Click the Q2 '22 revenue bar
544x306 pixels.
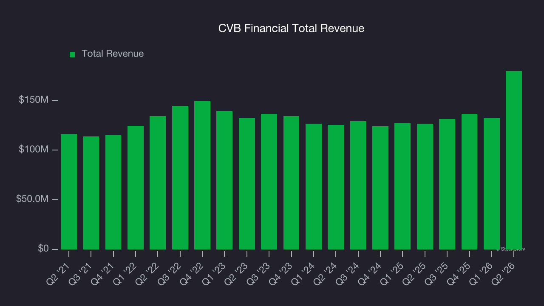(158, 183)
